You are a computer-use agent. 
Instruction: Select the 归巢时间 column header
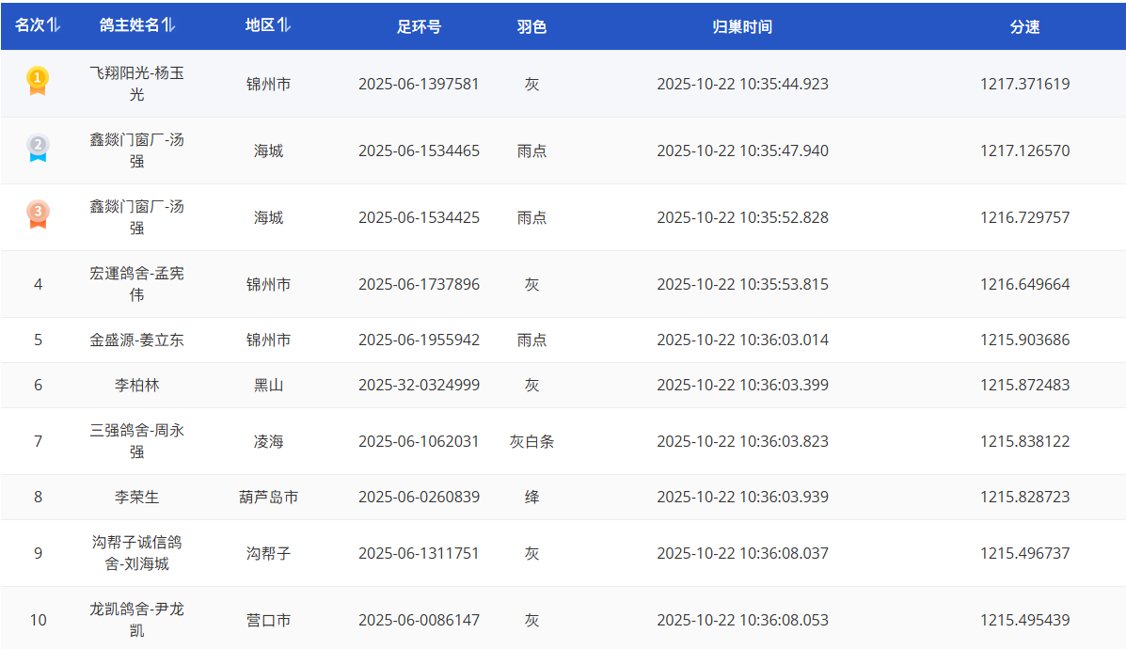click(x=742, y=27)
